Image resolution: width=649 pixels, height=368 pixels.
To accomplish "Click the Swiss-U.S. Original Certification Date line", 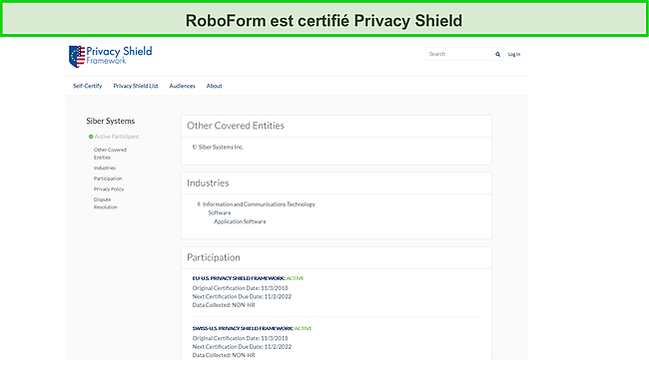I will coord(240,338).
